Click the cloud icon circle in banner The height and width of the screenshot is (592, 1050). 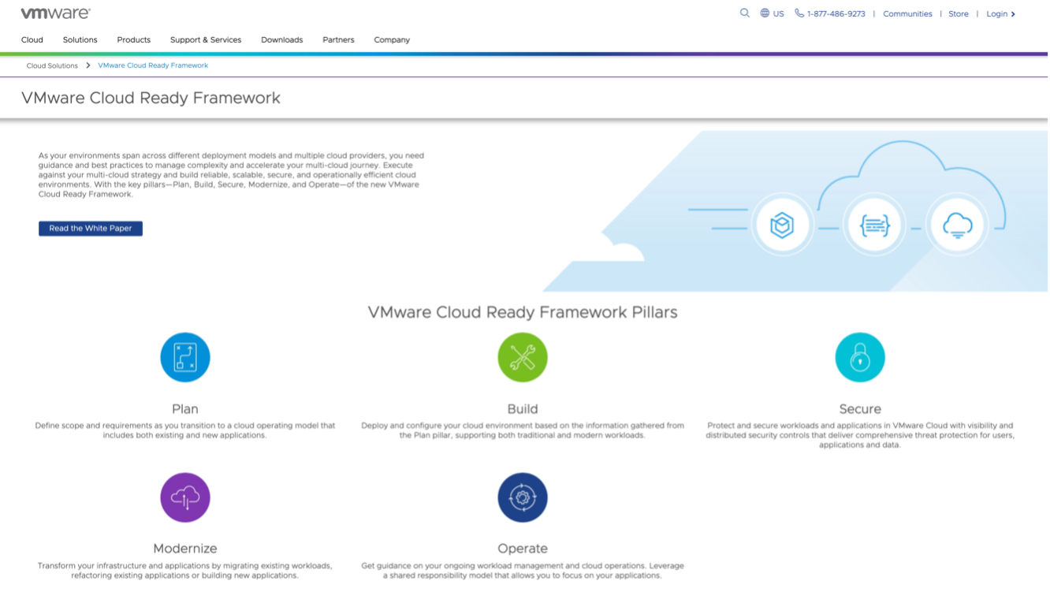pyautogui.click(x=957, y=225)
